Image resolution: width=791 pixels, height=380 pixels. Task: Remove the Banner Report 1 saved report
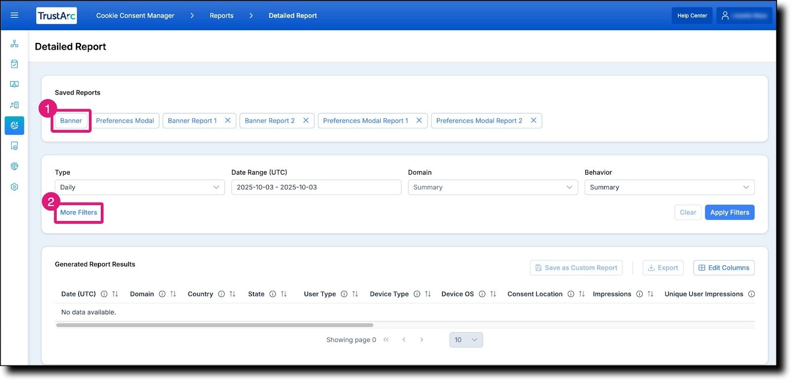[x=228, y=120]
